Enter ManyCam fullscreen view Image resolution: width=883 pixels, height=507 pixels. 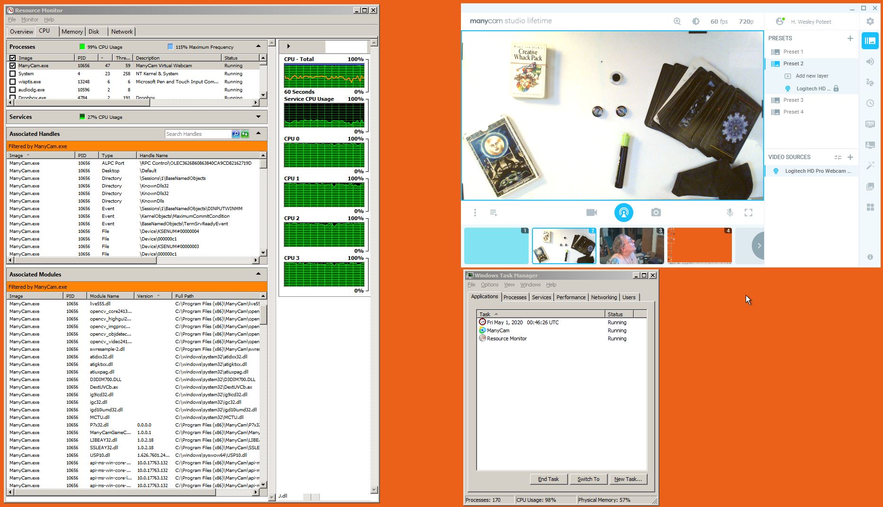coord(748,213)
